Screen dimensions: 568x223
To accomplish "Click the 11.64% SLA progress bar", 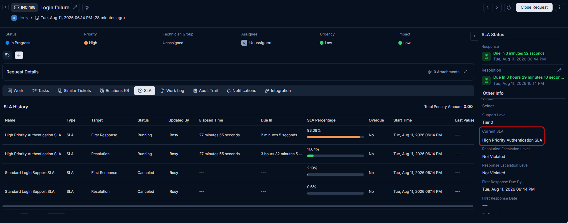I will click(x=335, y=156).
